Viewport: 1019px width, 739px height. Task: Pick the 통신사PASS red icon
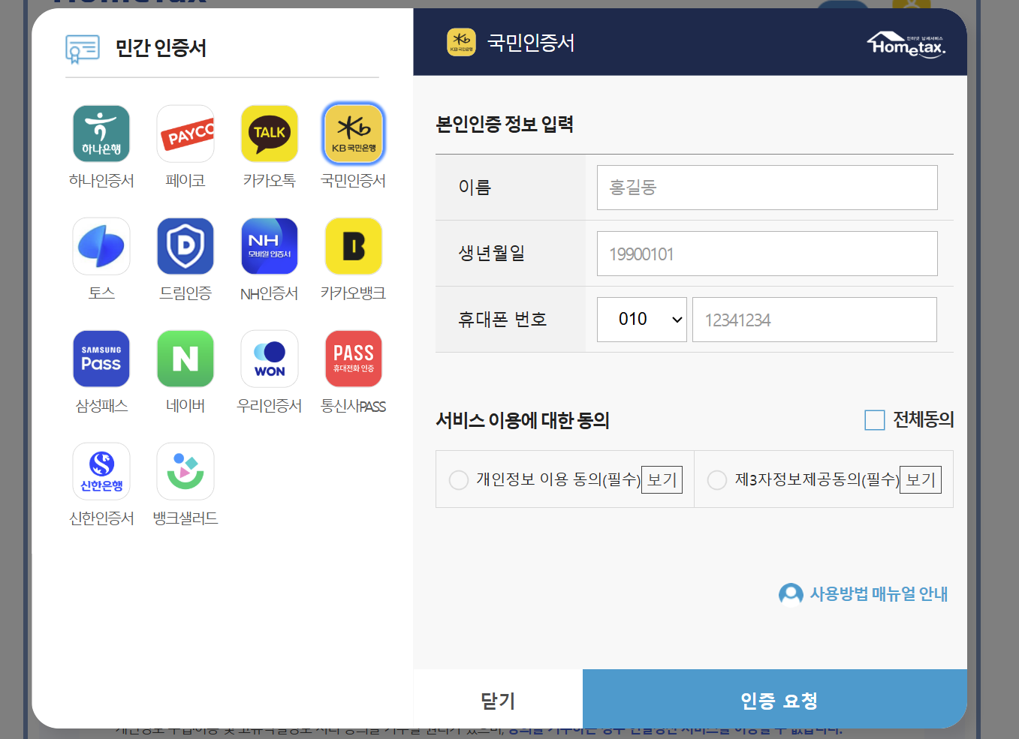point(354,359)
